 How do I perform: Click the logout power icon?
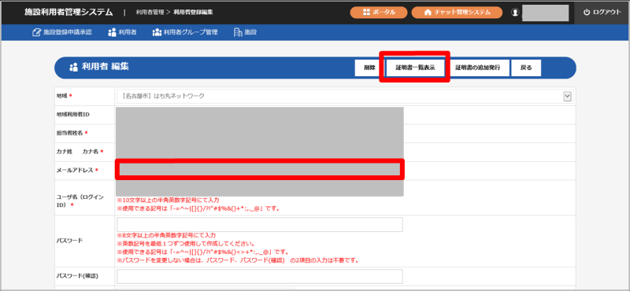pyautogui.click(x=587, y=13)
